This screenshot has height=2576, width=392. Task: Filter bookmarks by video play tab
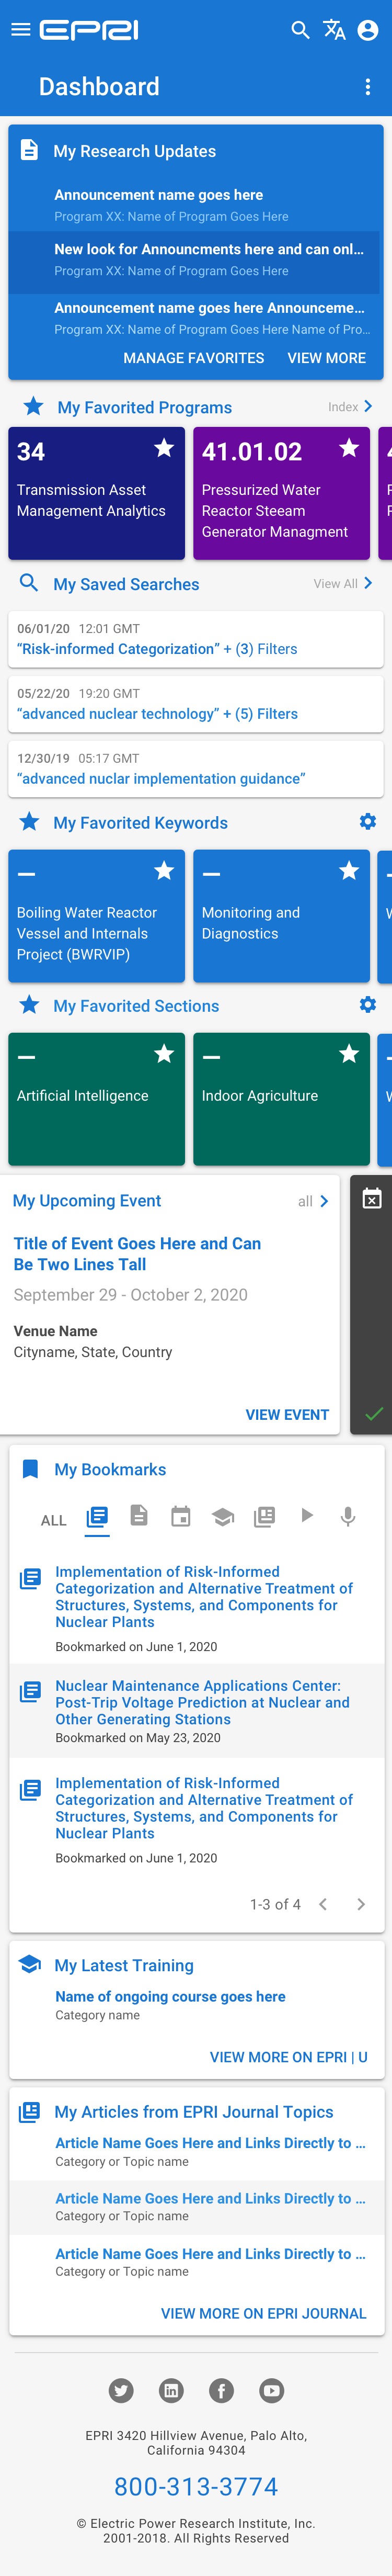point(307,1516)
